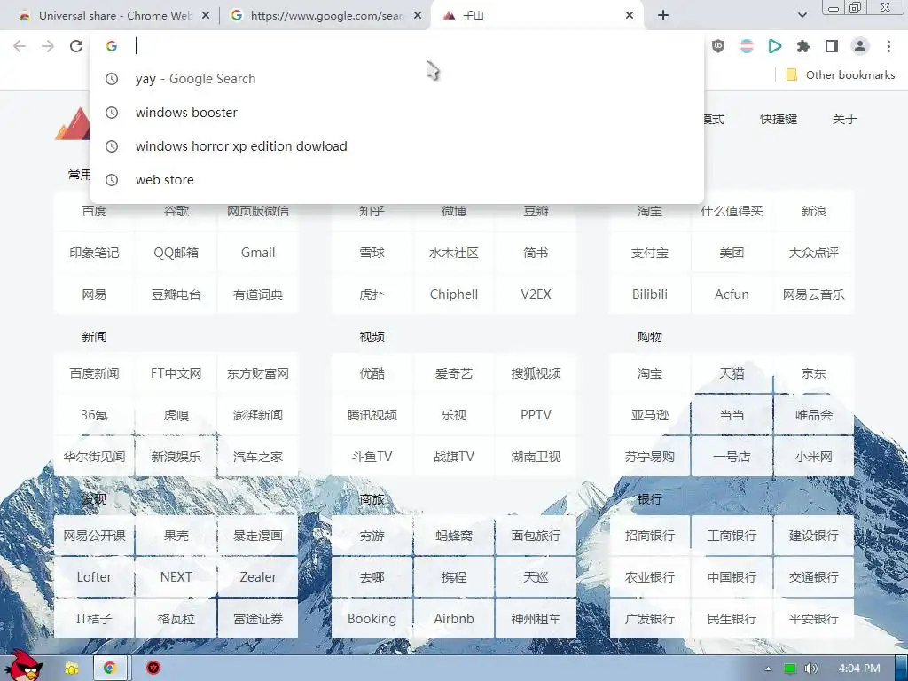
Task: Open the PPTV video tile
Action: 536,415
